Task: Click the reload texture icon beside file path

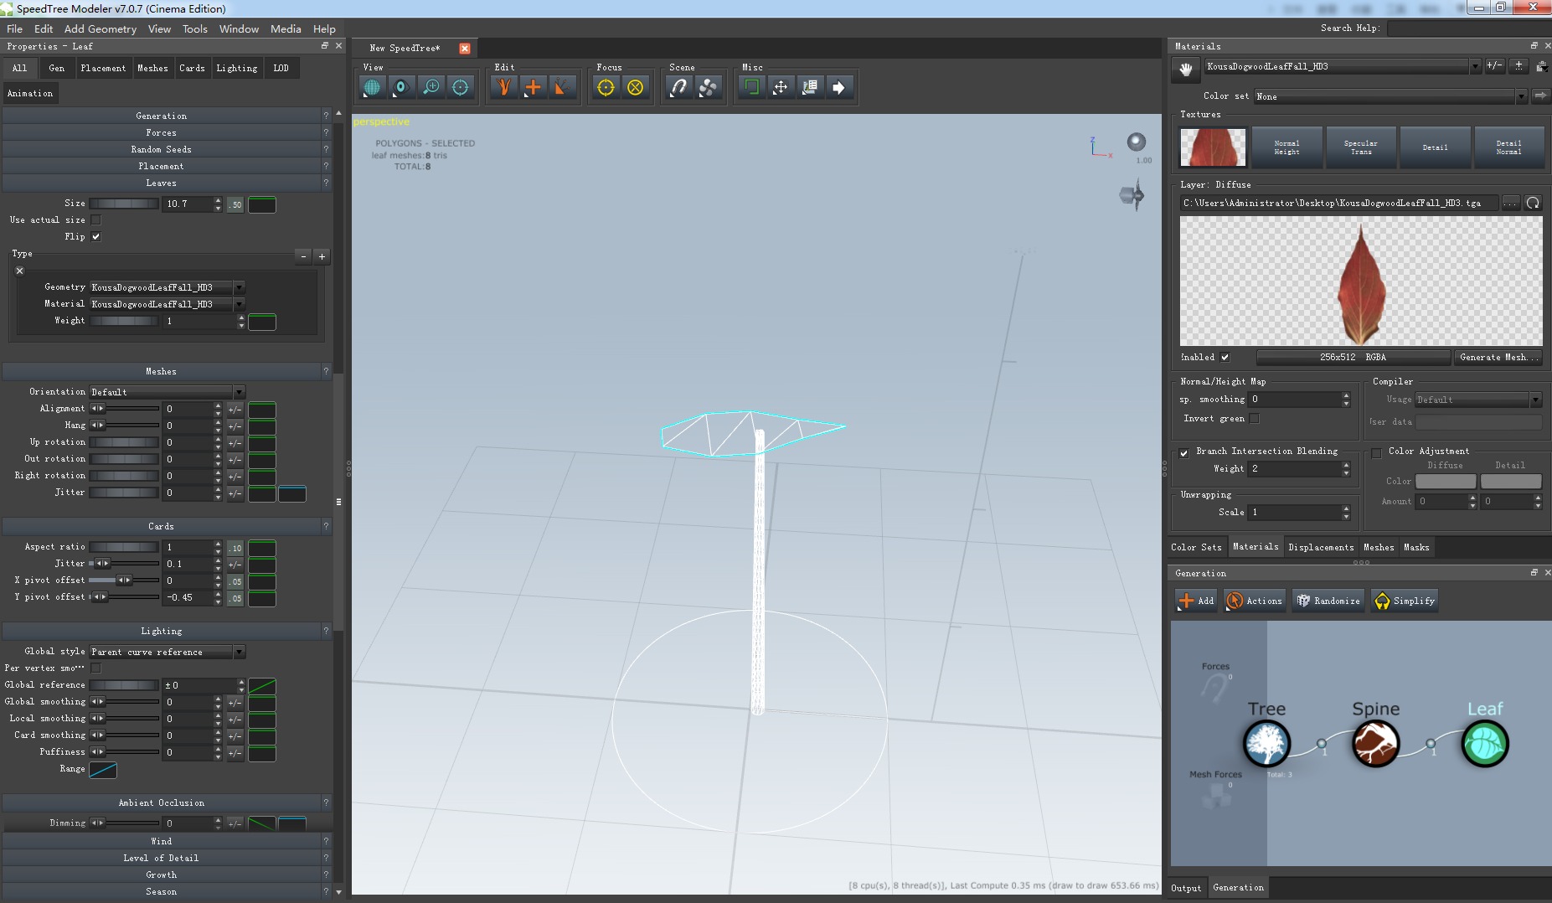Action: coord(1533,203)
